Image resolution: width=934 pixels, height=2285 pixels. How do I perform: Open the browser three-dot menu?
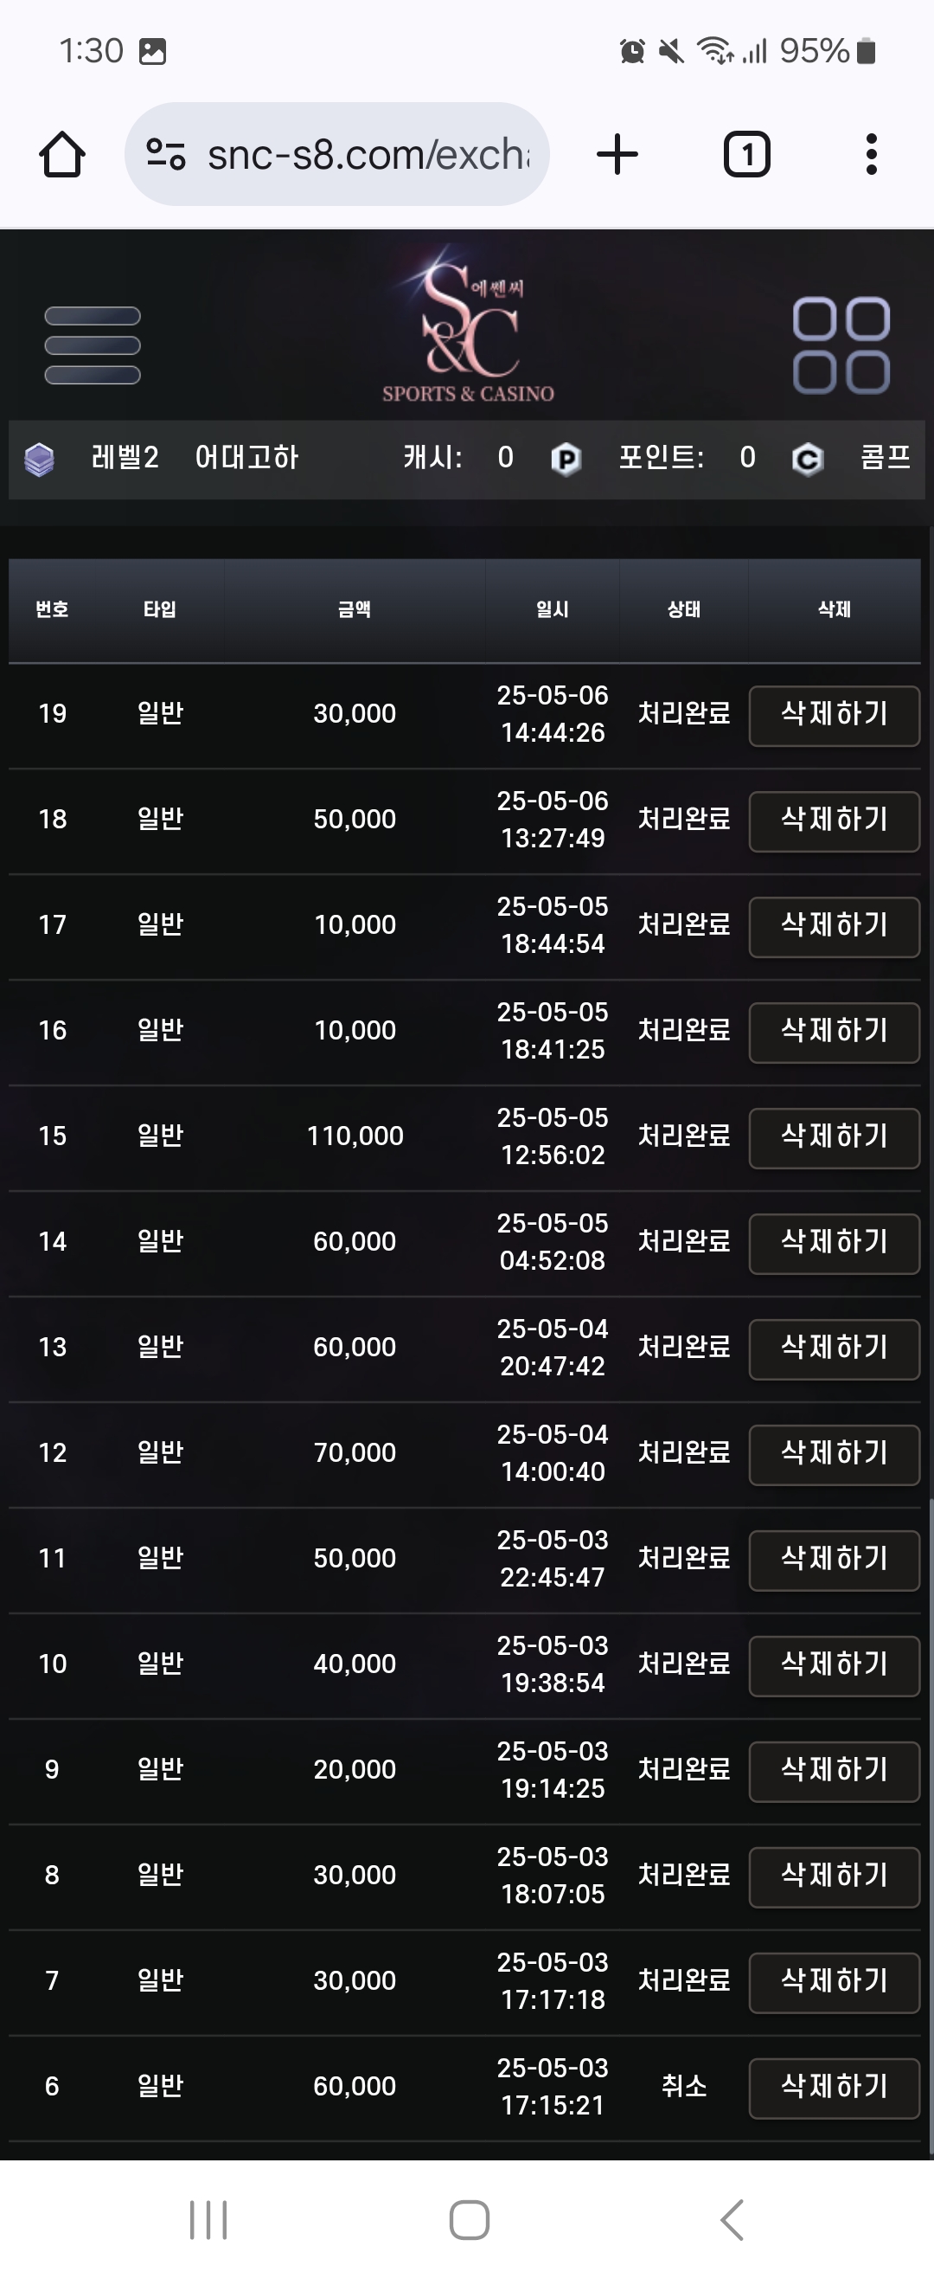[871, 154]
